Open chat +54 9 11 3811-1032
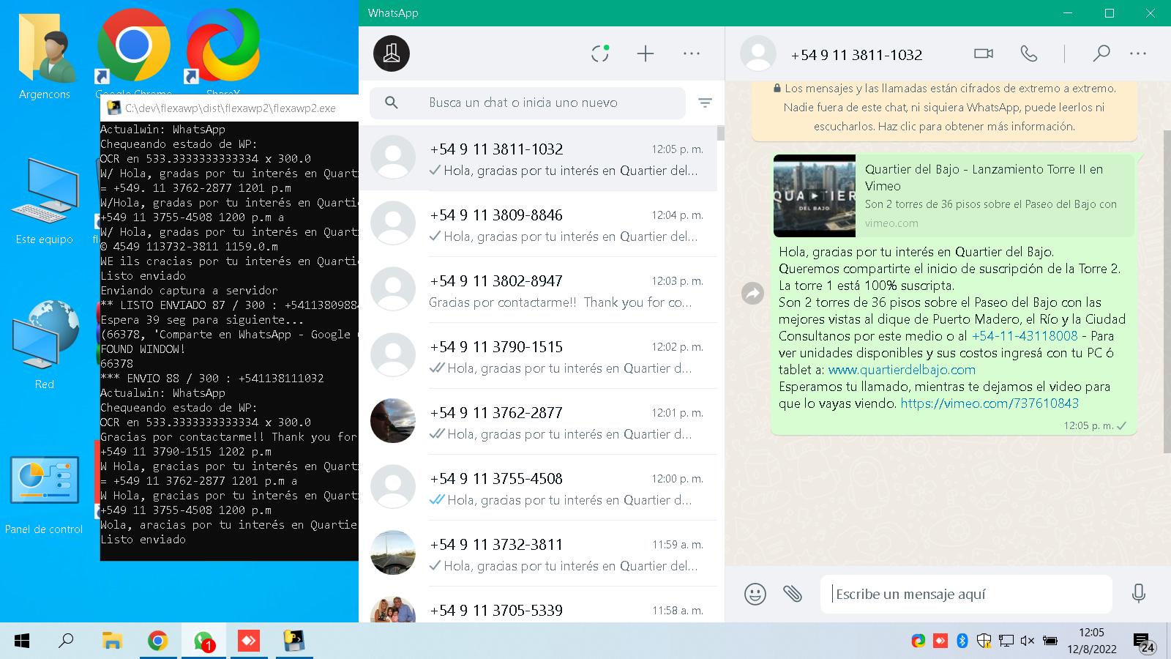The width and height of the screenshot is (1171, 659). pos(538,158)
